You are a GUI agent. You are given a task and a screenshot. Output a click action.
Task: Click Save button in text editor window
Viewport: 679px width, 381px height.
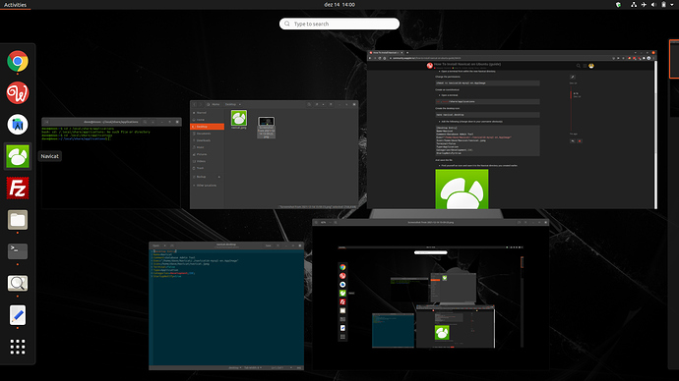coord(268,245)
